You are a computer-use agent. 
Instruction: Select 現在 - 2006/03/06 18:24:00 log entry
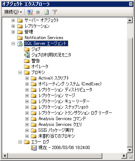(x=64, y=148)
